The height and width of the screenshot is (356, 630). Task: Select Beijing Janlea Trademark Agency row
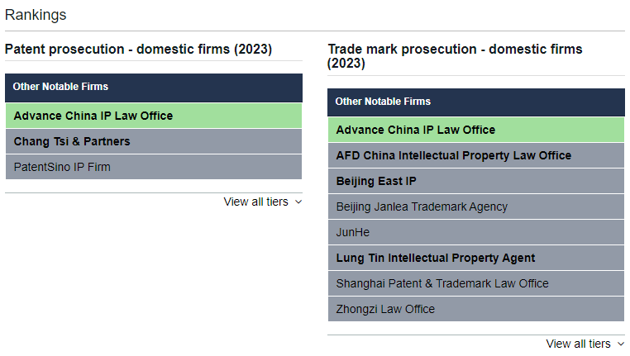point(422,206)
